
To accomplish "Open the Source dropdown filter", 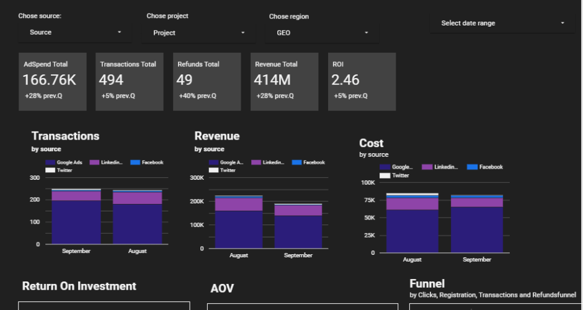I will click(x=74, y=32).
